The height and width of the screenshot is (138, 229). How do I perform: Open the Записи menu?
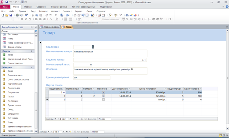pyautogui.click(x=67, y=11)
